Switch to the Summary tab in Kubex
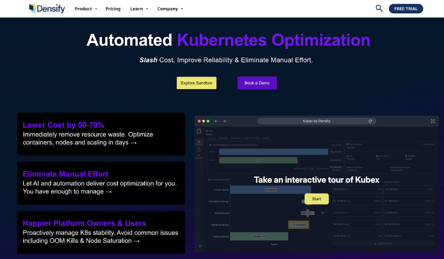The width and height of the screenshot is (444, 259). click(211, 138)
